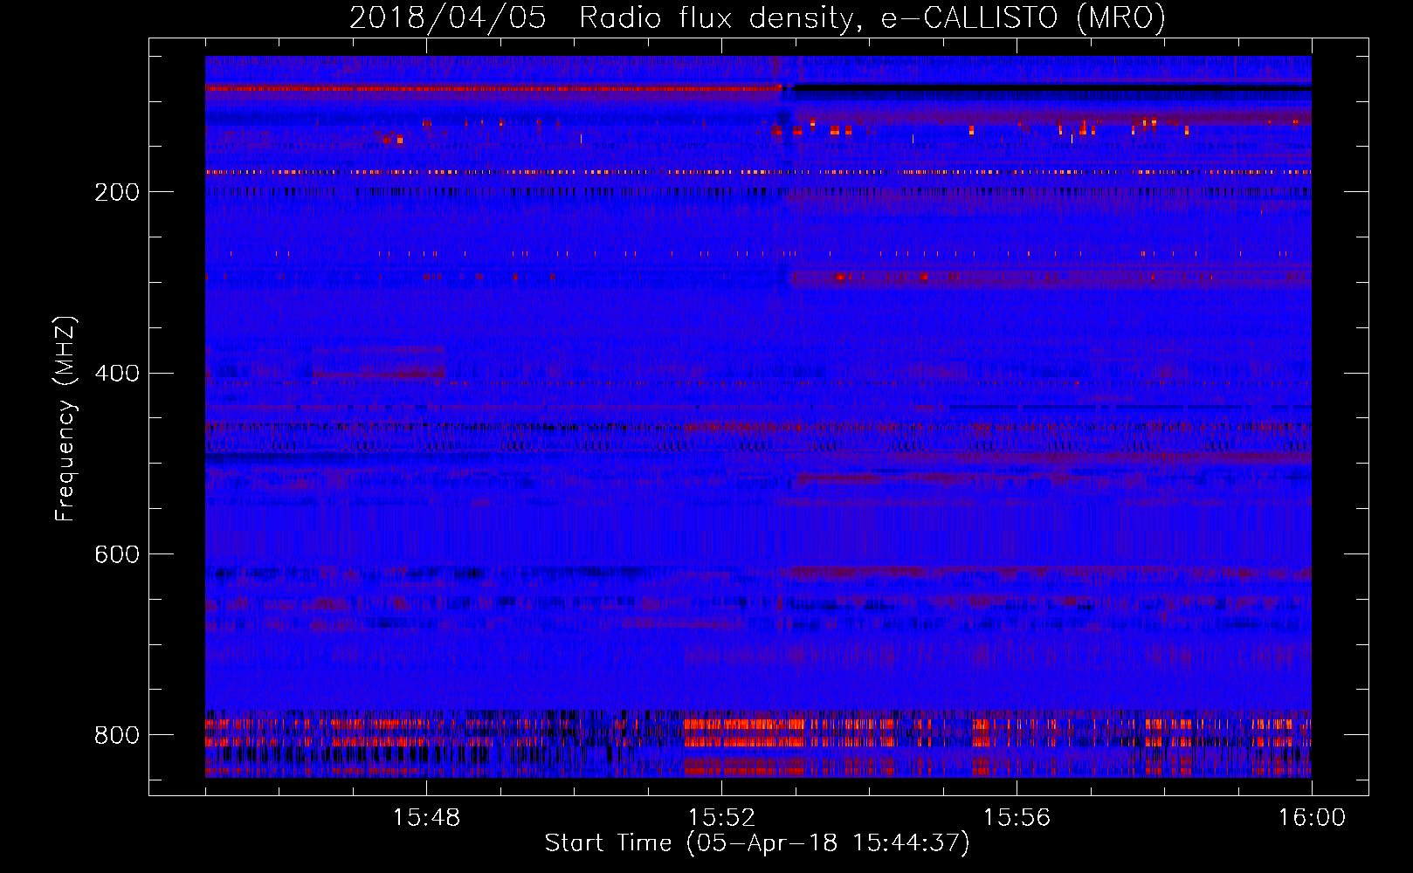This screenshot has width=1413, height=873.
Task: Click the 15:56 time tick label
Action: pyautogui.click(x=1017, y=818)
